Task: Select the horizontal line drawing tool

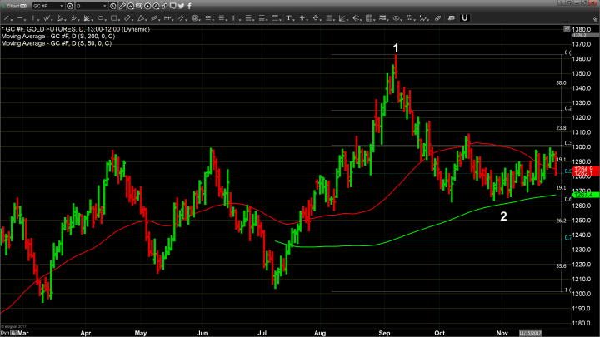Action: point(20,17)
